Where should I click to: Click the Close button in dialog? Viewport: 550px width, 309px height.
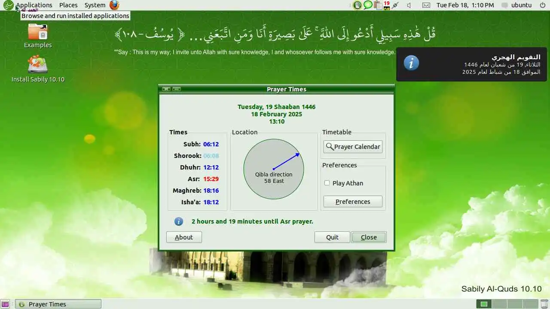[369, 237]
